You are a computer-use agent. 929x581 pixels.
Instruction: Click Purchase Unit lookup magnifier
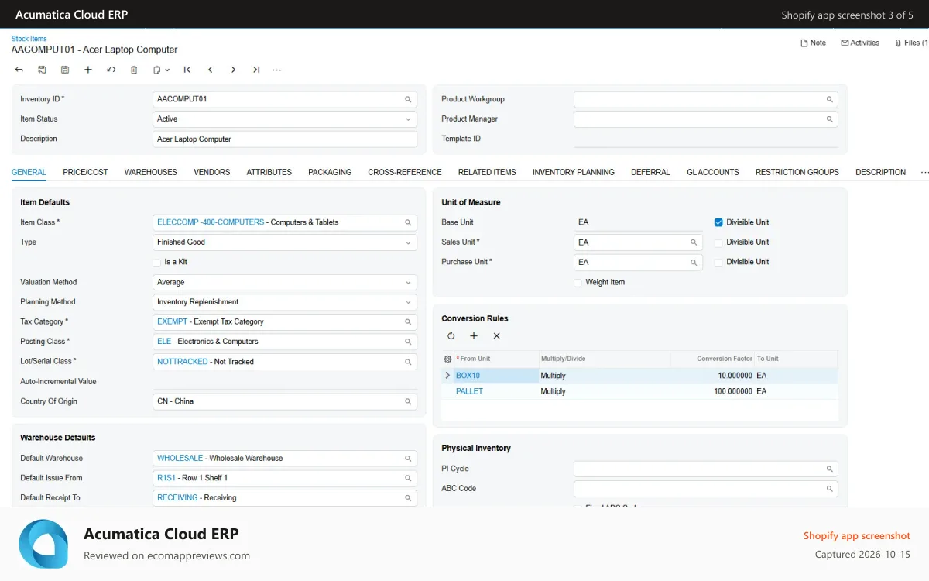click(694, 262)
